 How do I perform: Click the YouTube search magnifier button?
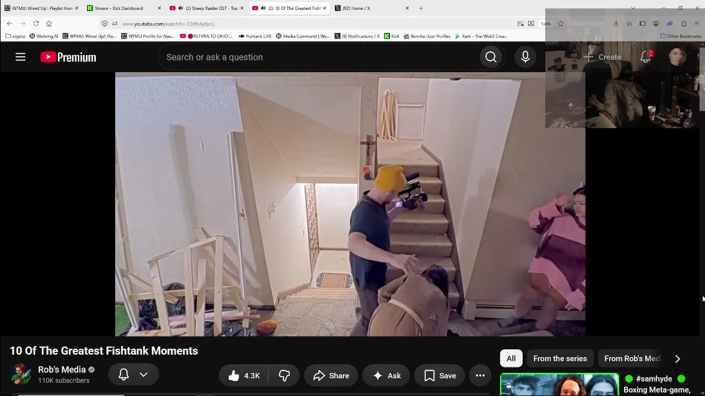click(x=491, y=57)
